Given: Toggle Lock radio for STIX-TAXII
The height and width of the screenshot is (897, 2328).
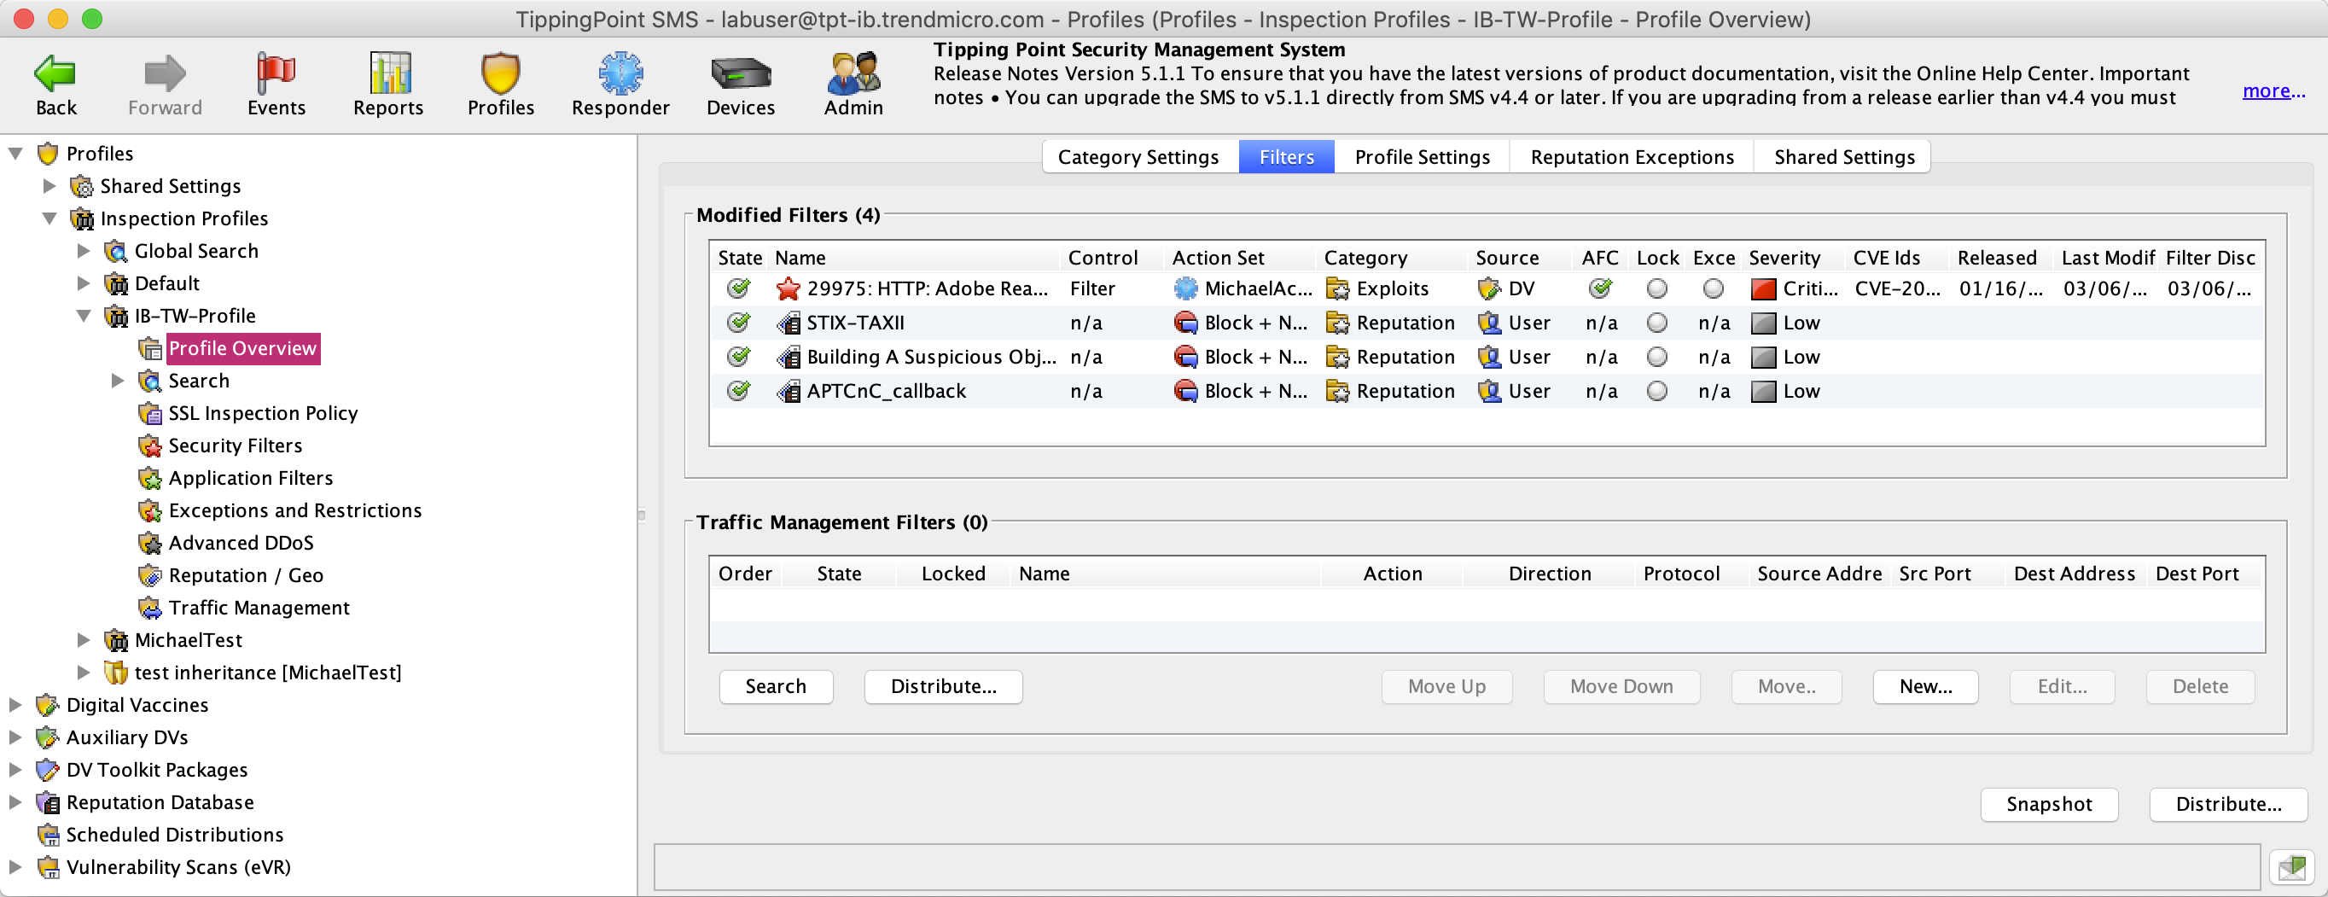Looking at the screenshot, I should click(x=1656, y=323).
